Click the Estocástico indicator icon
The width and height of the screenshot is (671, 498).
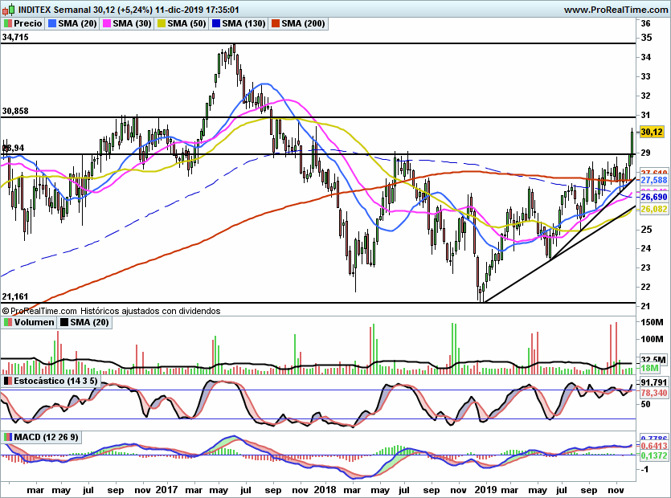coord(8,379)
